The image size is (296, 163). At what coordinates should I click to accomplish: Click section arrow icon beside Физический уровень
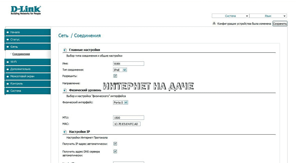[x=65, y=90]
